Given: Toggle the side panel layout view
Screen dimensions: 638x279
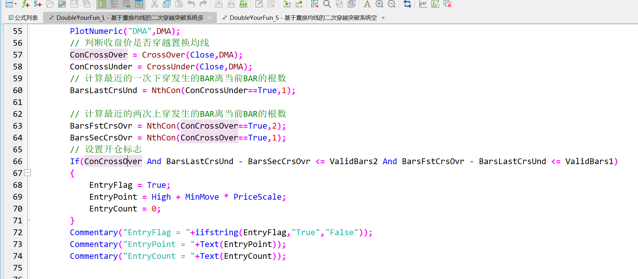Looking at the screenshot, I should click(102, 4).
